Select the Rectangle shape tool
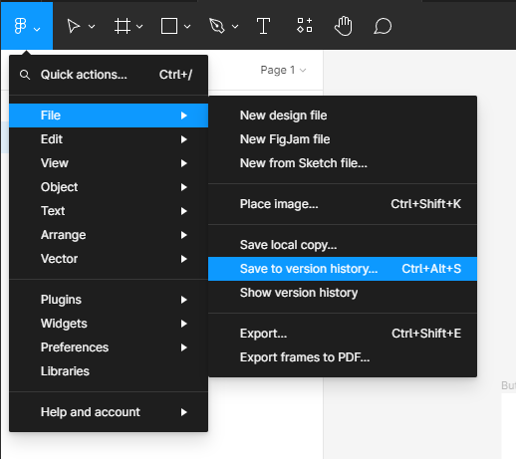 pyautogui.click(x=169, y=26)
